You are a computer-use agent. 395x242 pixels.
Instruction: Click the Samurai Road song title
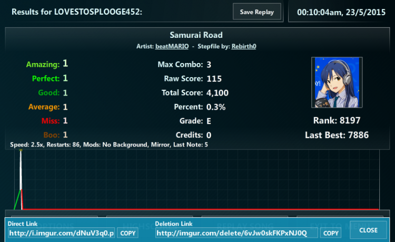(196, 35)
